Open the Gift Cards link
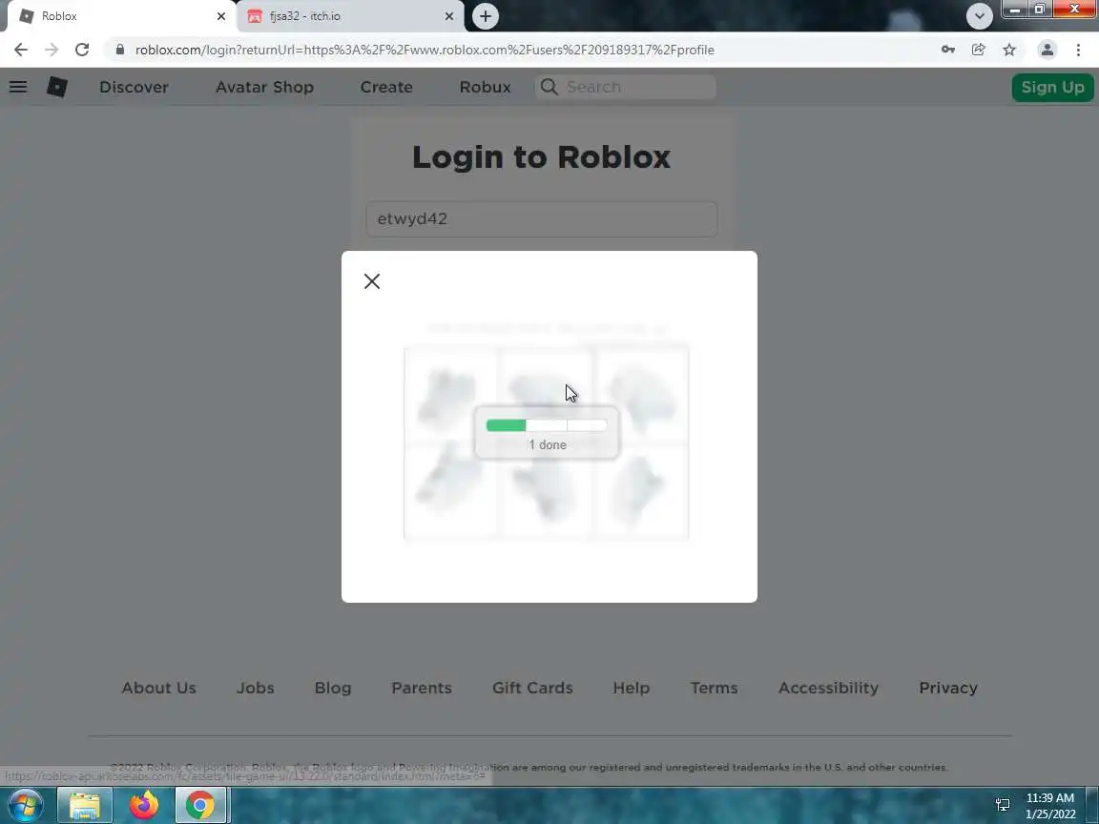This screenshot has width=1099, height=824. point(532,688)
